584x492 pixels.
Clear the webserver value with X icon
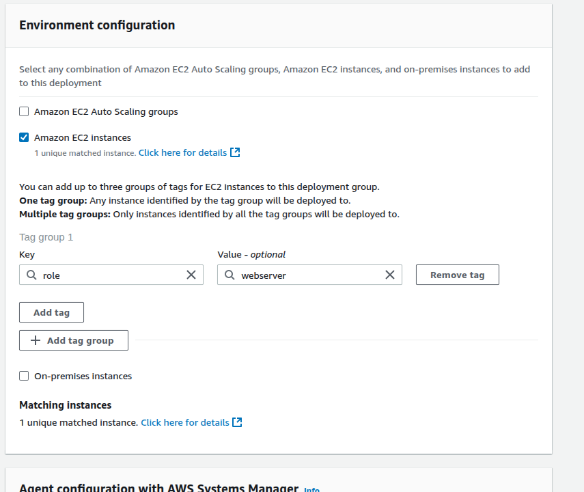pyautogui.click(x=390, y=275)
